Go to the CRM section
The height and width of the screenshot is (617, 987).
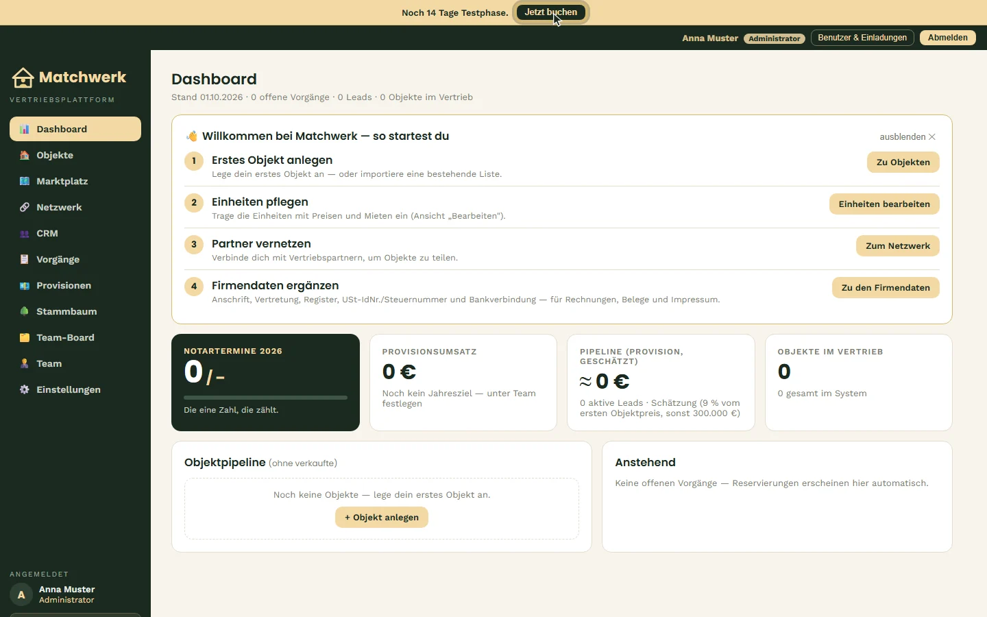tap(75, 233)
